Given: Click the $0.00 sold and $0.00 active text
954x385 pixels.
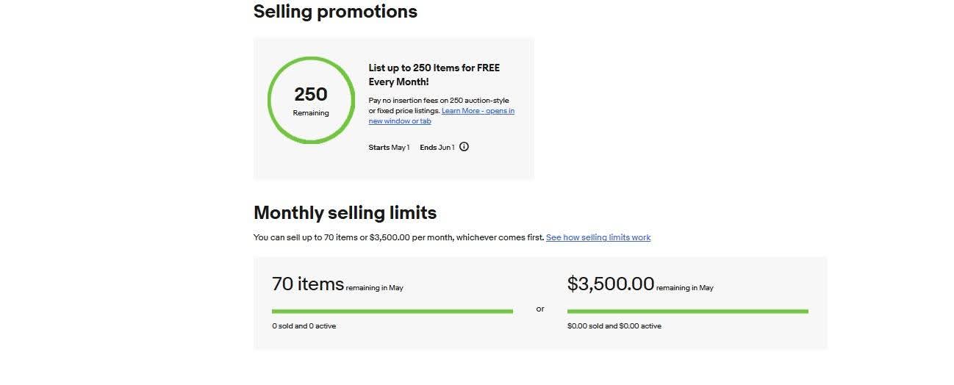Looking at the screenshot, I should pos(614,326).
